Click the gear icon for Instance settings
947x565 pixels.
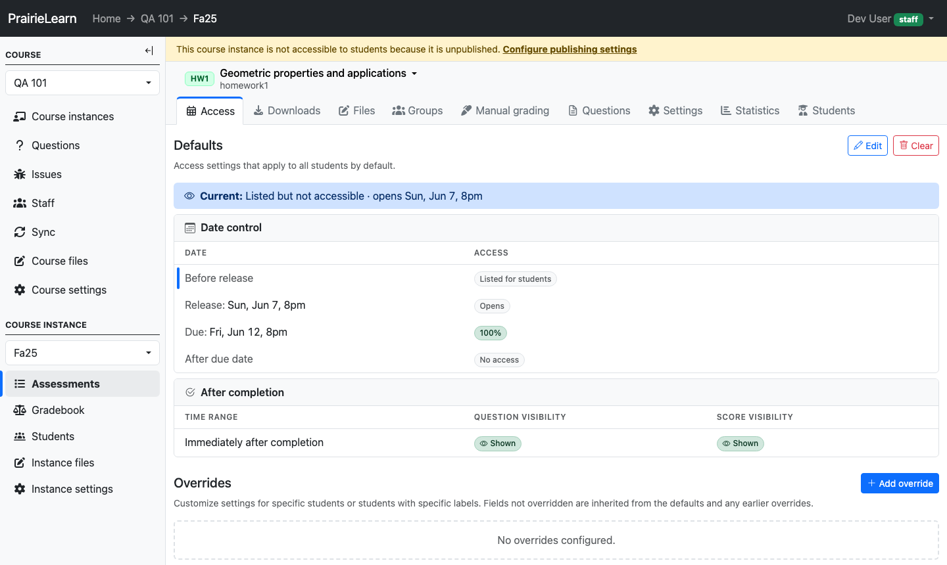[20, 489]
